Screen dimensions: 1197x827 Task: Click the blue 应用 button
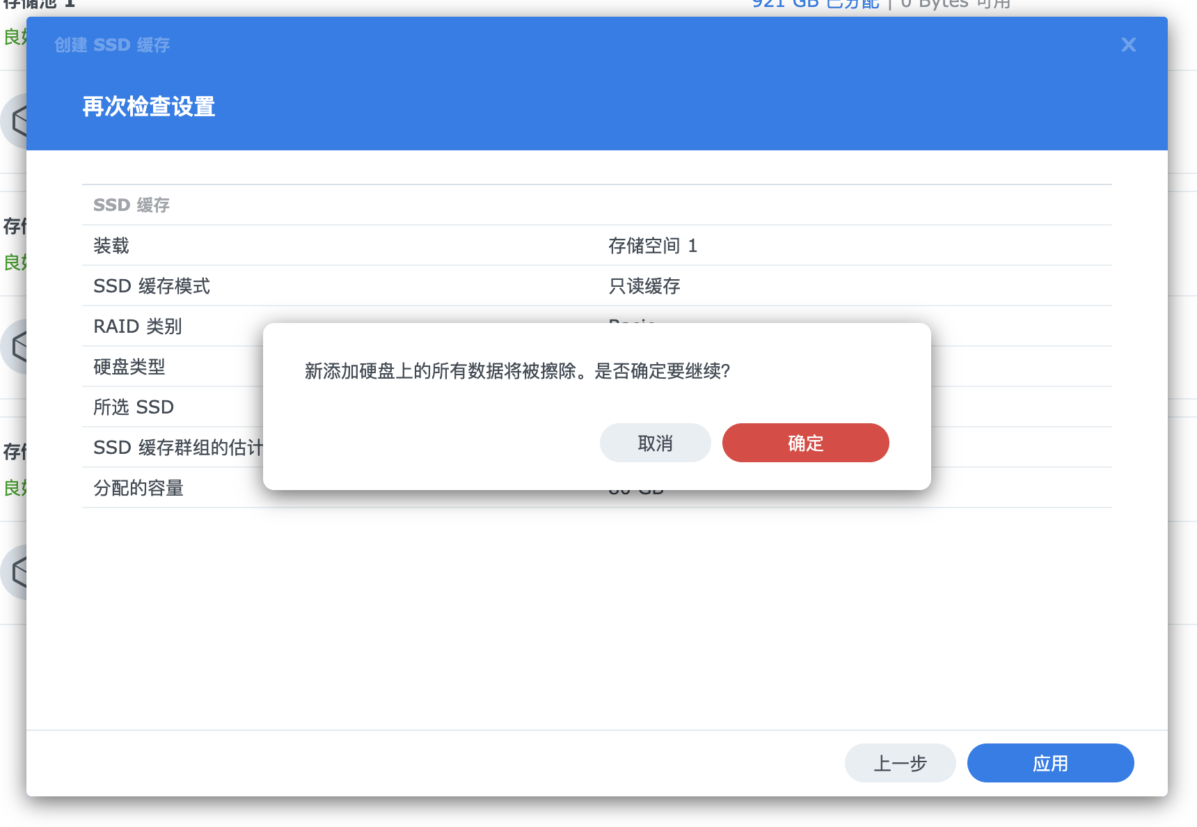click(x=1050, y=763)
